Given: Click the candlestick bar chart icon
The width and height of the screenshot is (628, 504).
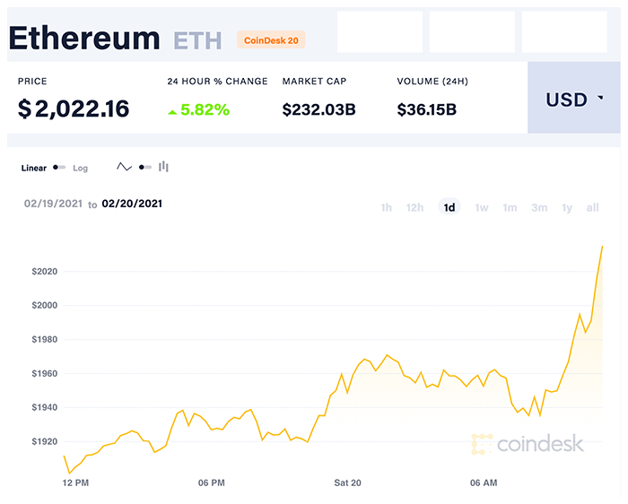Looking at the screenshot, I should click(163, 167).
